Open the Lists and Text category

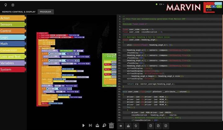[x=13, y=57]
